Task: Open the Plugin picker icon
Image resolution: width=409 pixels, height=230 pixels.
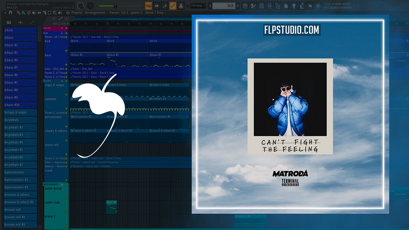Action: click(294, 6)
